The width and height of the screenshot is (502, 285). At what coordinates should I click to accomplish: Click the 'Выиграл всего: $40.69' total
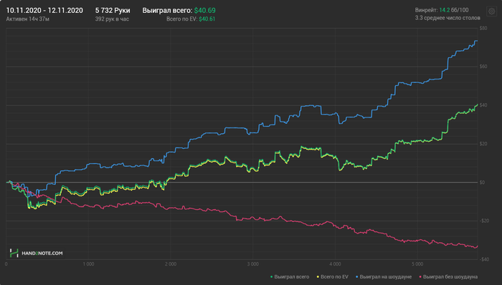(x=179, y=11)
